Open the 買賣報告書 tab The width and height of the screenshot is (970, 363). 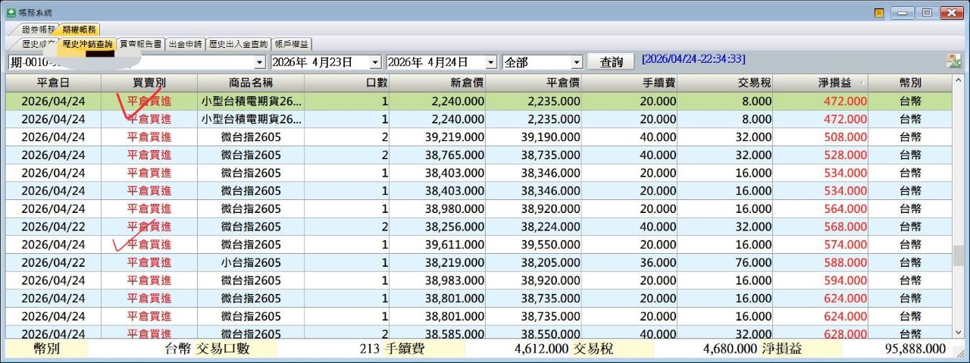[141, 45]
